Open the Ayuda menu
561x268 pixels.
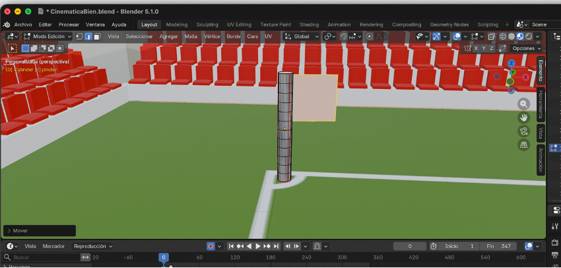[x=119, y=24]
